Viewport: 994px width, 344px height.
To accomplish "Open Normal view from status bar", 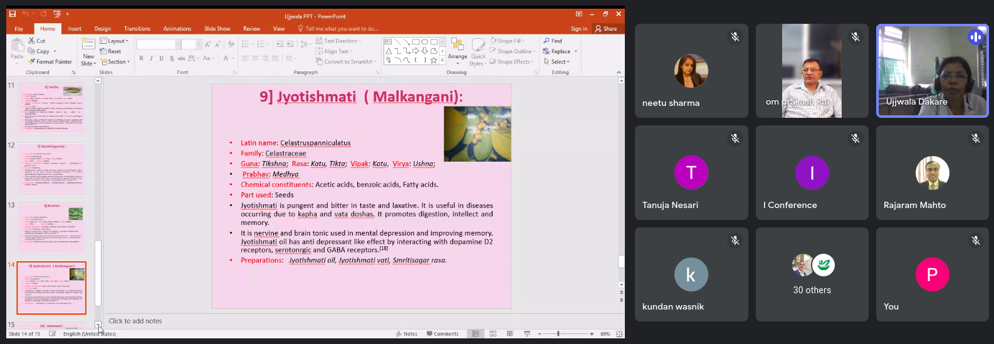I will click(x=476, y=334).
